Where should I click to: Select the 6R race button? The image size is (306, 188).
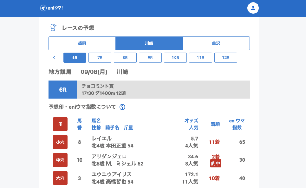pos(75,58)
